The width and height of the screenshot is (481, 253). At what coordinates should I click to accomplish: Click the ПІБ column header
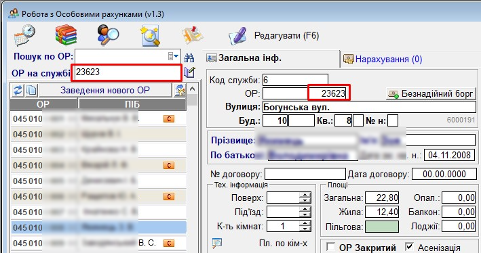[x=132, y=104]
